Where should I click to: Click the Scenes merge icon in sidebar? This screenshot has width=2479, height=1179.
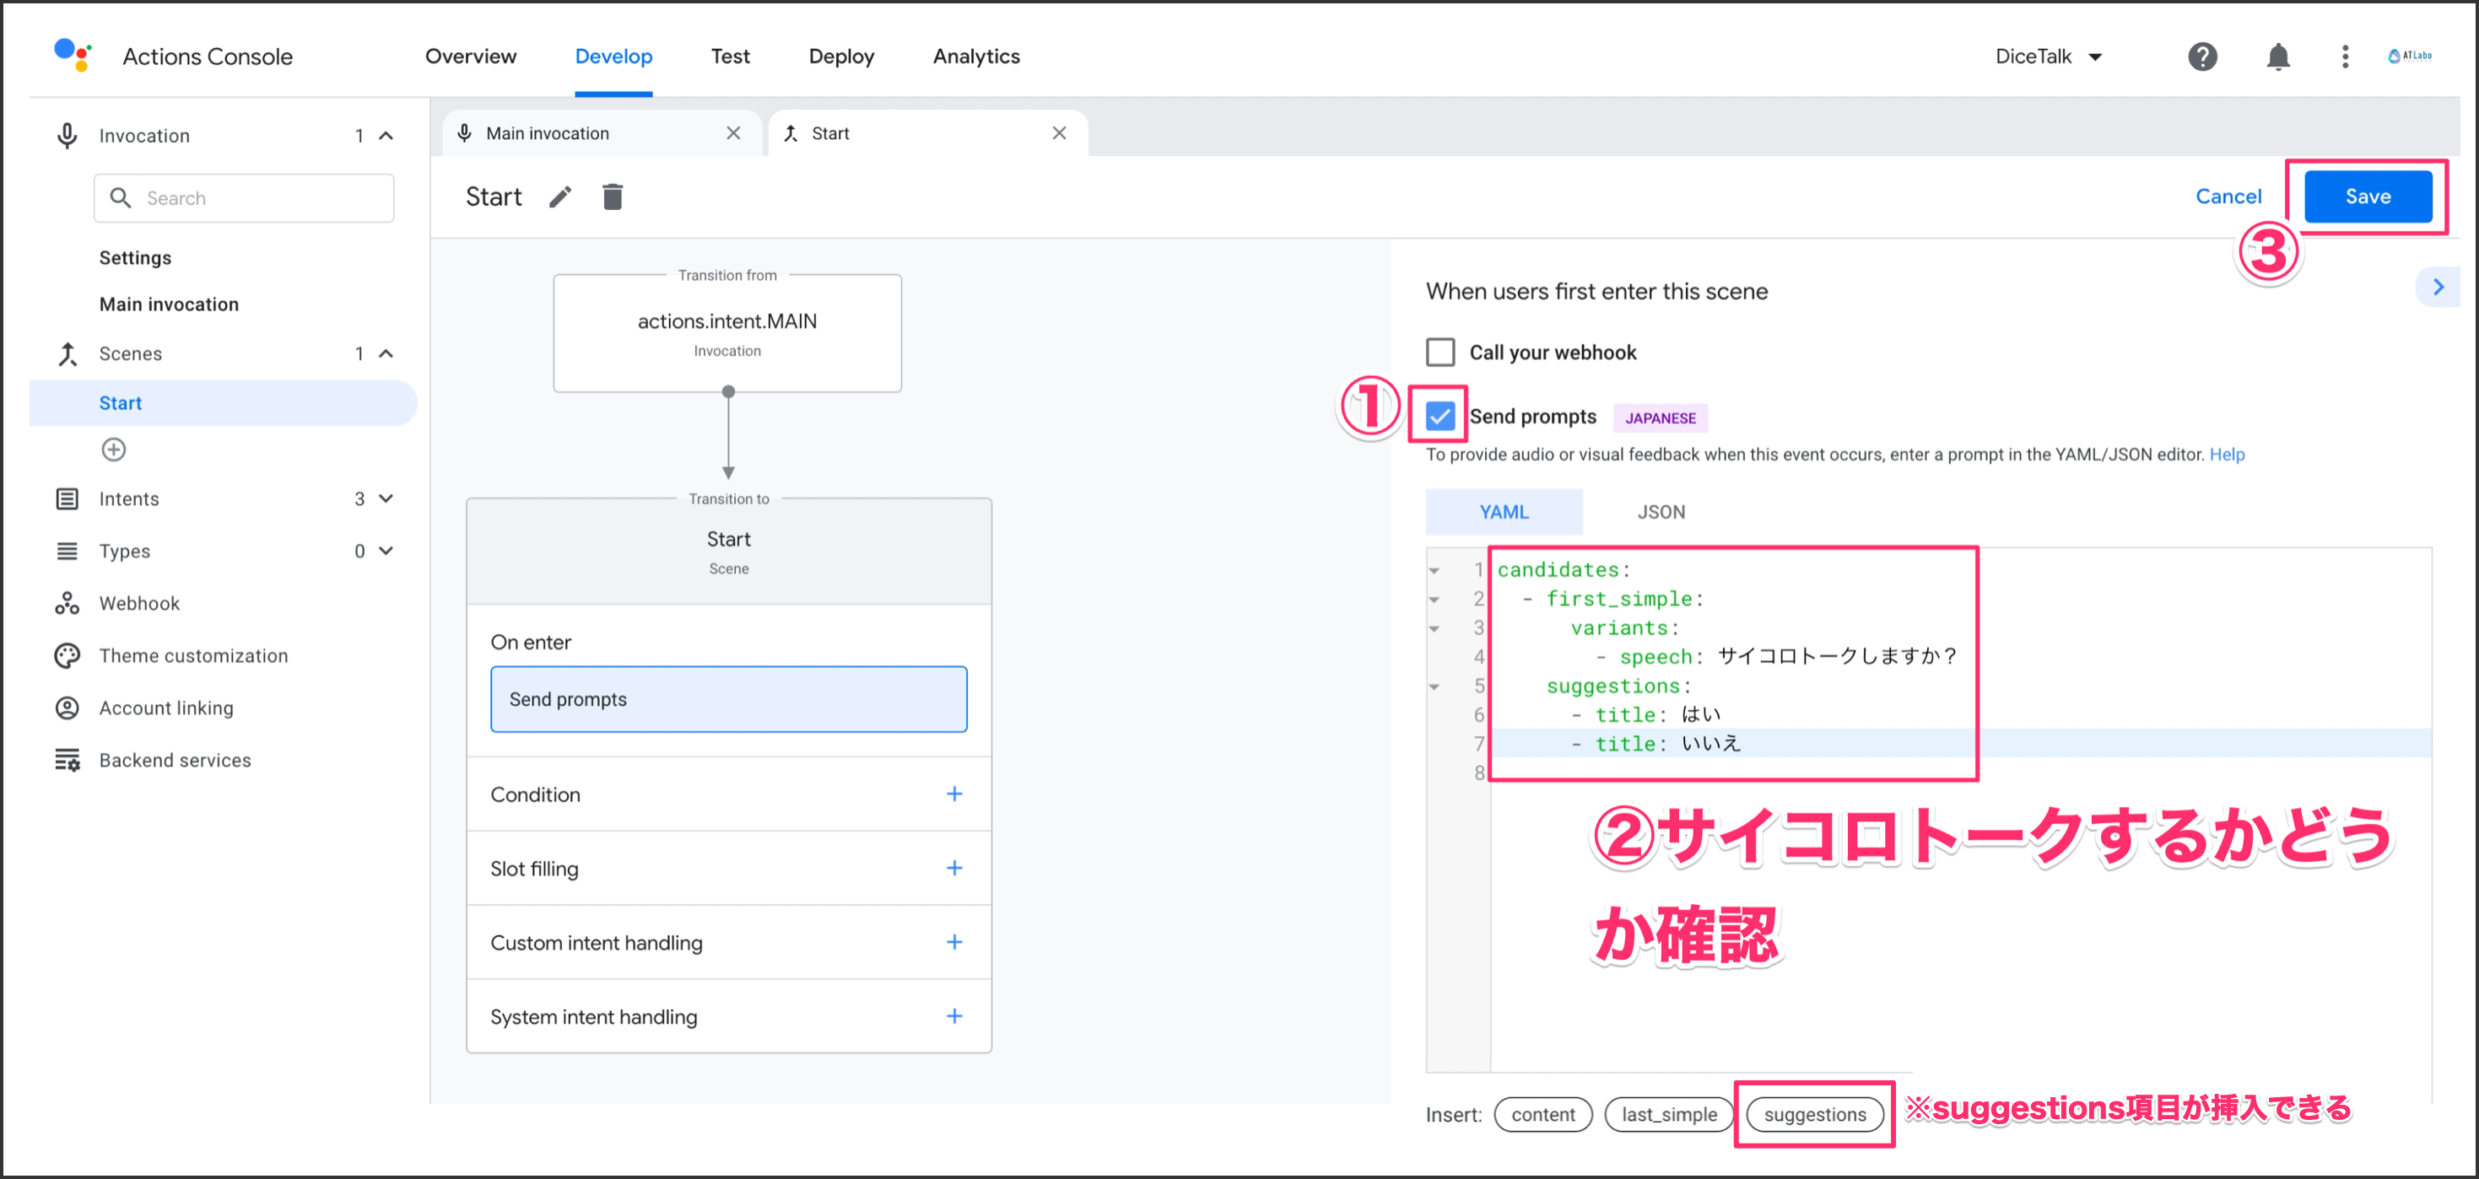pos(67,354)
